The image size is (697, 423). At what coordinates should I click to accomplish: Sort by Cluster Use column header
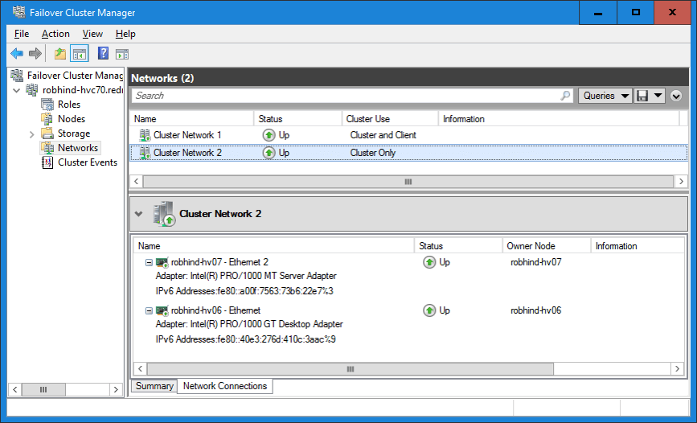(x=390, y=119)
